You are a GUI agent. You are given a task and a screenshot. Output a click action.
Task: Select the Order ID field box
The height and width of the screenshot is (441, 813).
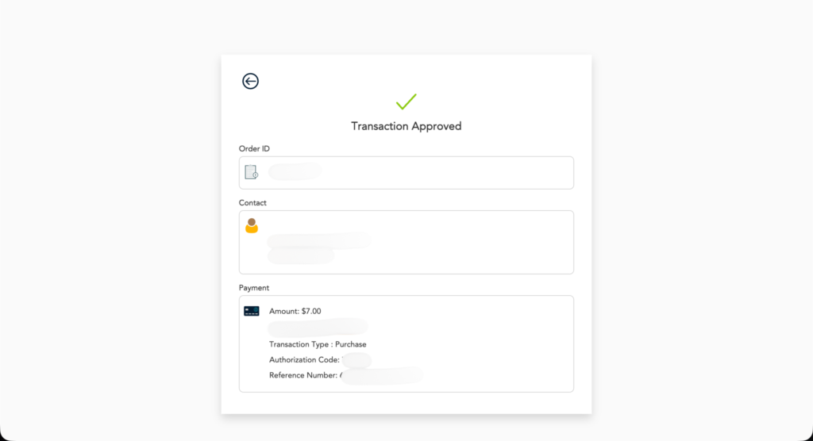tap(445, 173)
